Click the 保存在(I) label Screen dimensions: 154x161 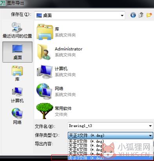[x=21, y=14]
